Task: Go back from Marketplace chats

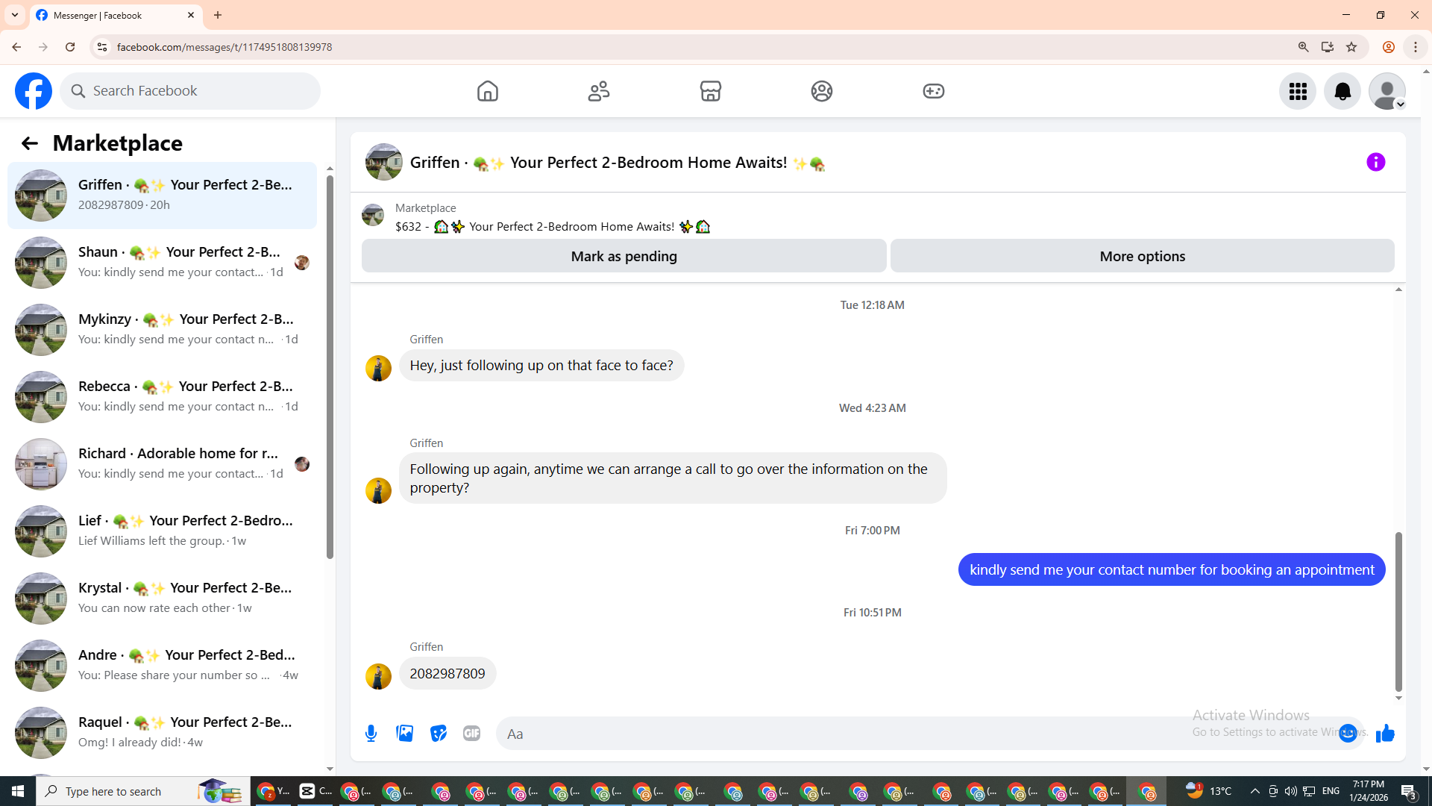Action: [29, 143]
